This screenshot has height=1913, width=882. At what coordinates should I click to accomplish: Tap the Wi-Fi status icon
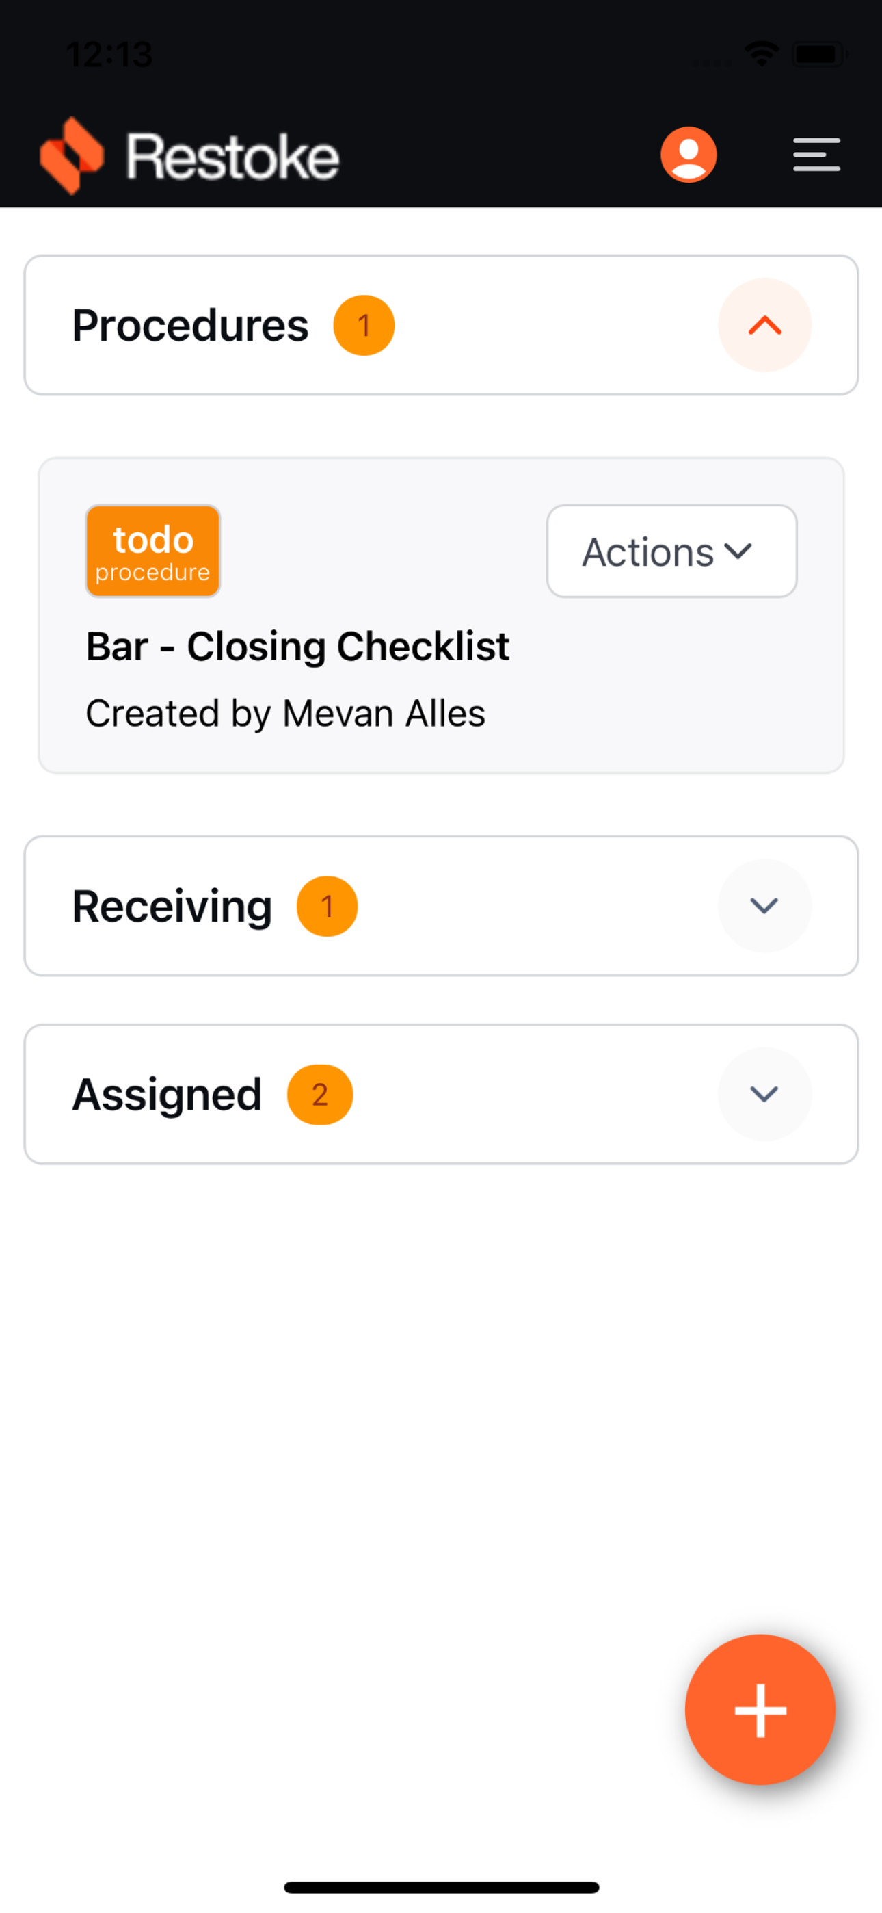click(x=762, y=53)
